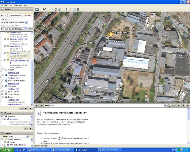Clear search results with the X button
Viewport: 190px width, 152px height.
tap(30, 108)
